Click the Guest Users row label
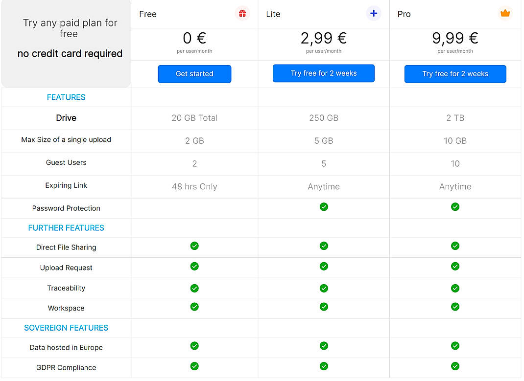 pyautogui.click(x=66, y=162)
